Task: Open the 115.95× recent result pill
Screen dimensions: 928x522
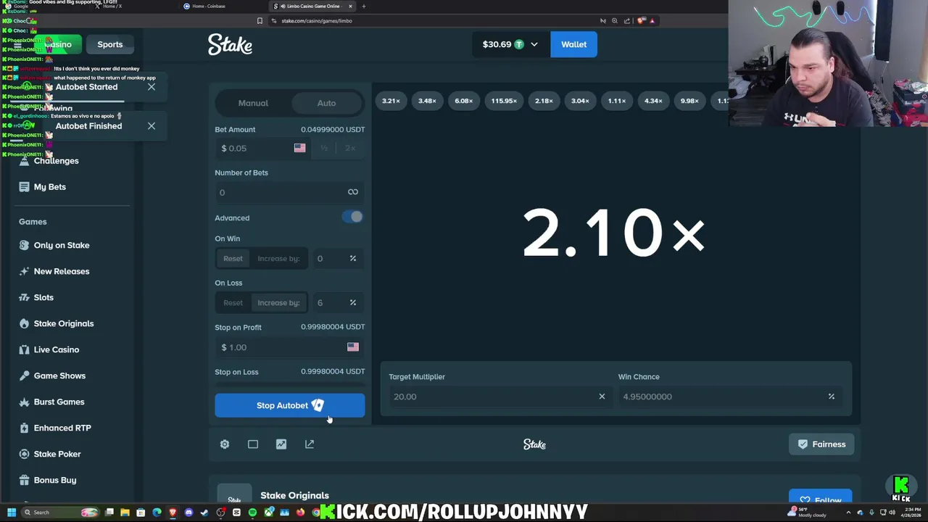Action: (504, 101)
